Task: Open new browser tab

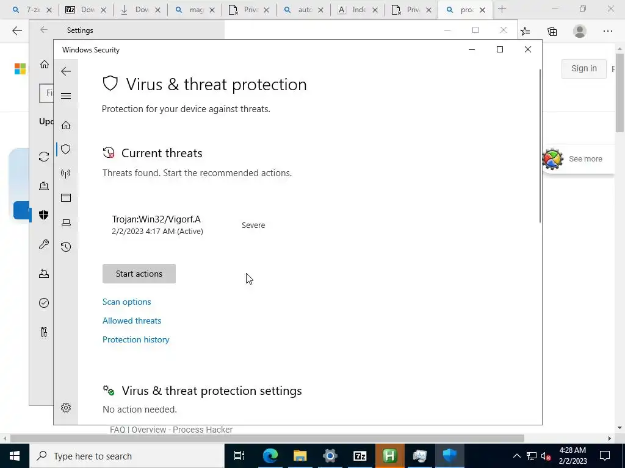Action: (502, 9)
